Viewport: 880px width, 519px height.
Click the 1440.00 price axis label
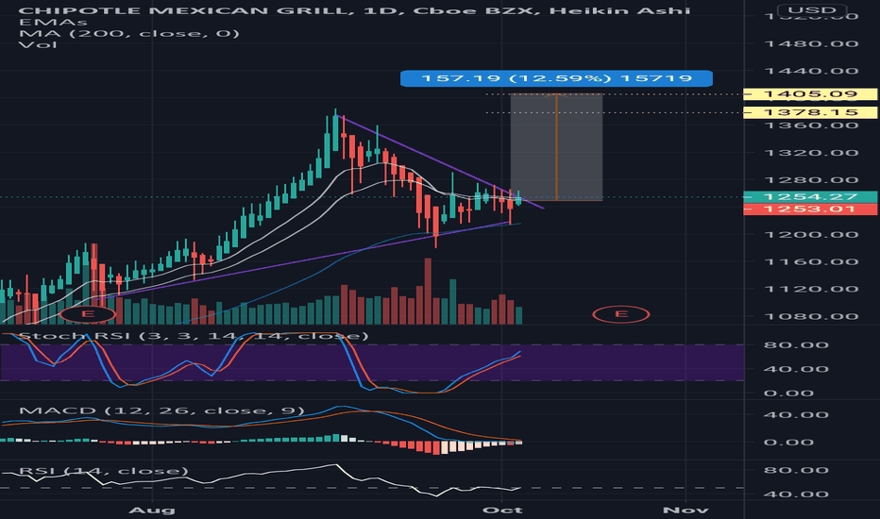pyautogui.click(x=811, y=71)
